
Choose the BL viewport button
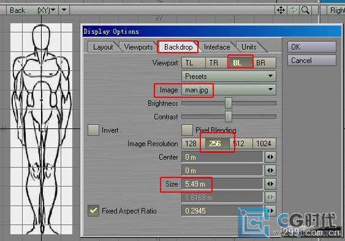240,63
